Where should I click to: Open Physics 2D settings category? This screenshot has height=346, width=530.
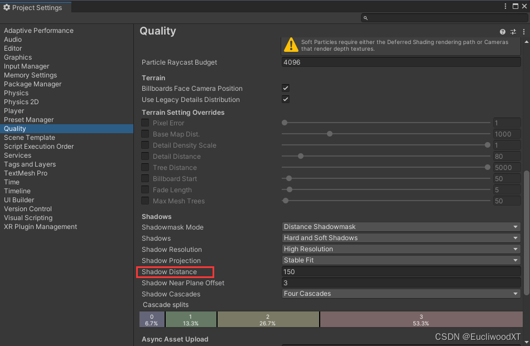21,102
